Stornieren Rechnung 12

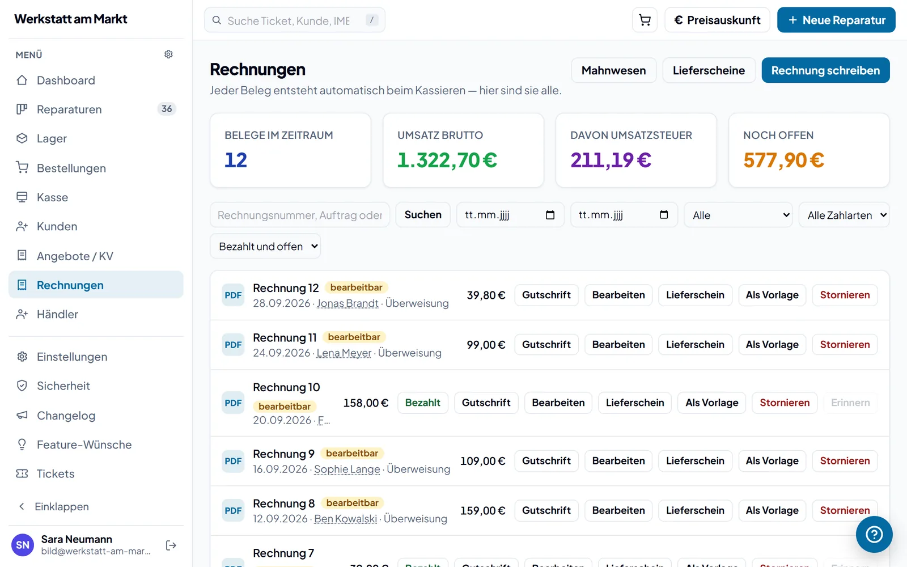[x=845, y=295]
